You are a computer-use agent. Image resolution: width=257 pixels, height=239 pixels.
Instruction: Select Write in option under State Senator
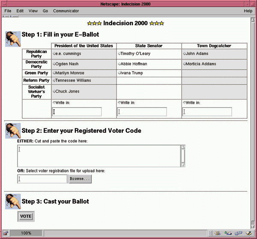point(119,103)
